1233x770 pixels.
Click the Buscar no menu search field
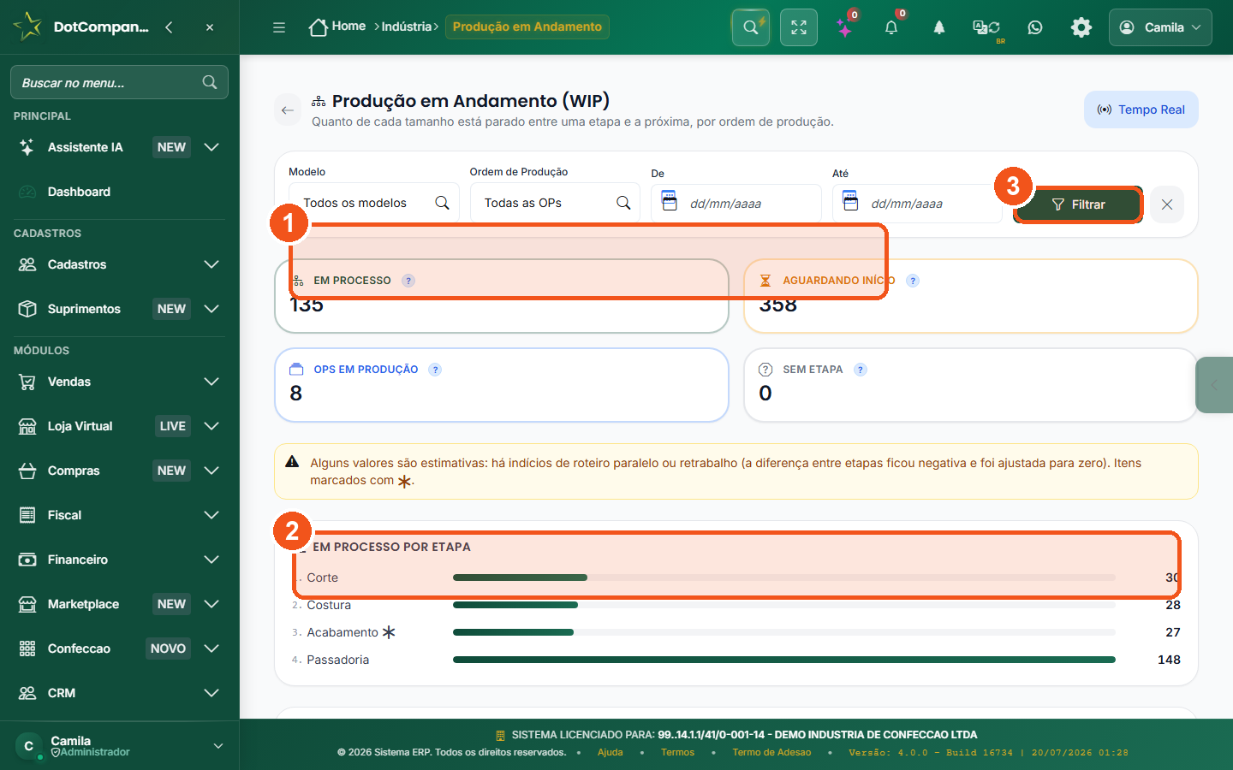coord(119,82)
